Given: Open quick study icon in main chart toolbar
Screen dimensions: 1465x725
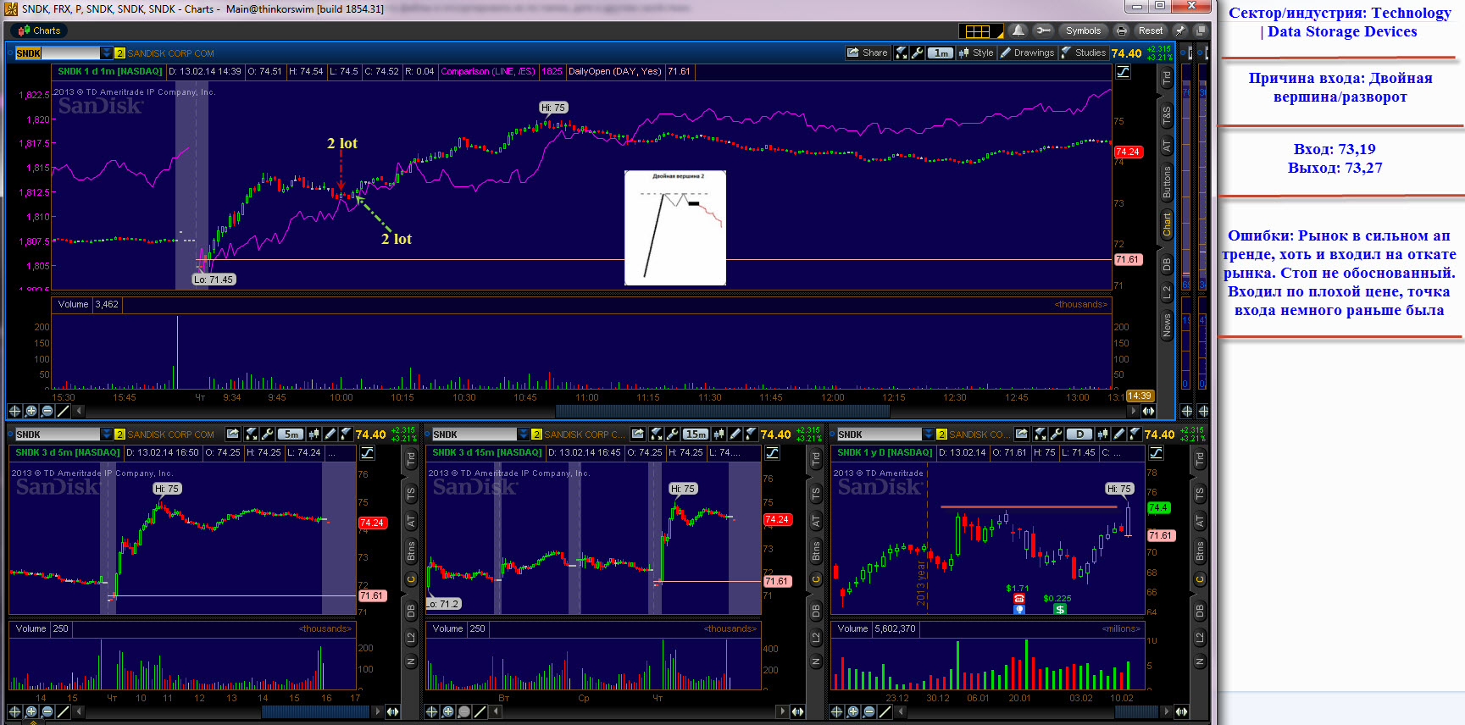Looking at the screenshot, I should 902,53.
